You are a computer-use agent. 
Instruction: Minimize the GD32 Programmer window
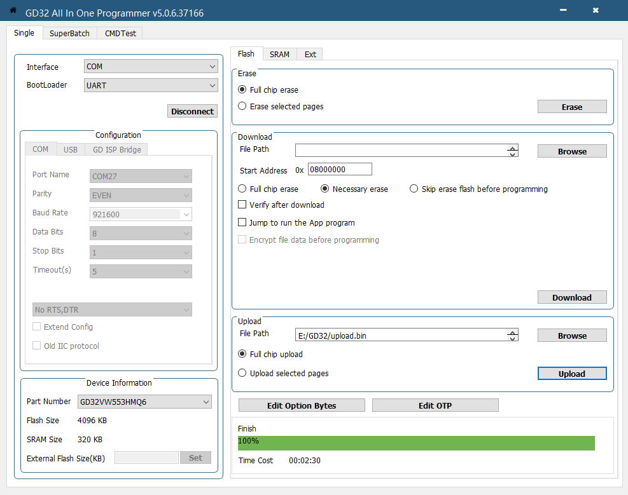point(563,10)
